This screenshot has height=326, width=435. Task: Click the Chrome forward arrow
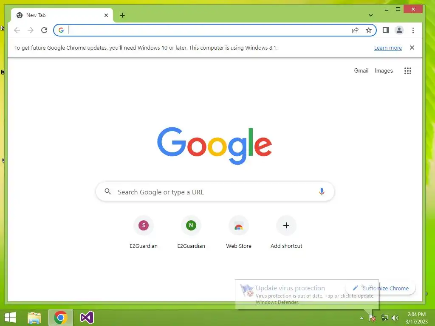click(31, 30)
